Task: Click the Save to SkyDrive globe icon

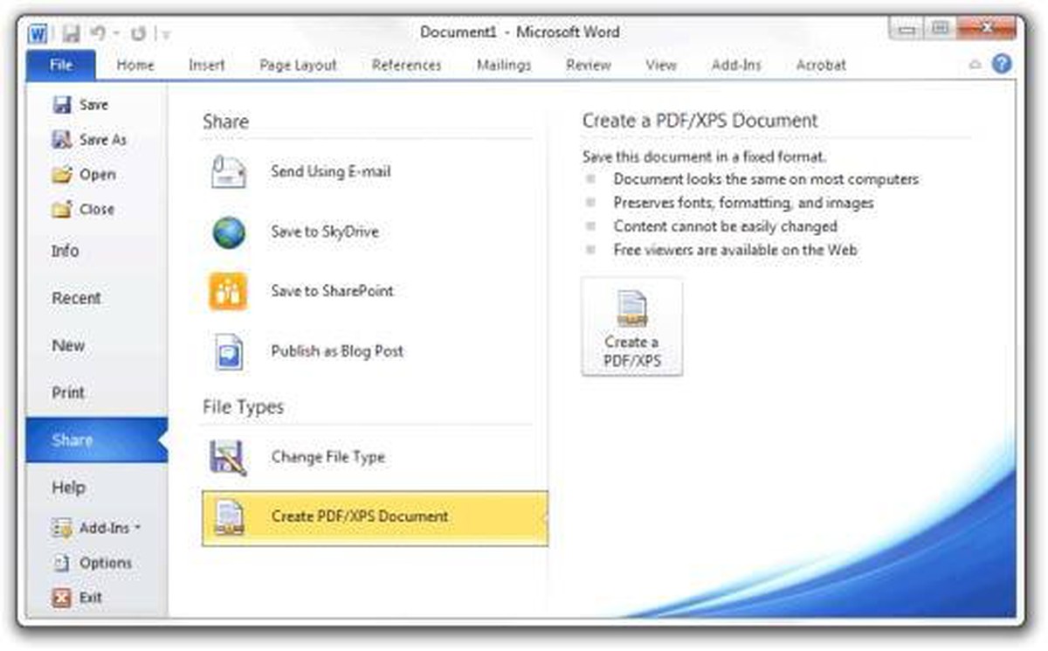Action: coord(229,232)
